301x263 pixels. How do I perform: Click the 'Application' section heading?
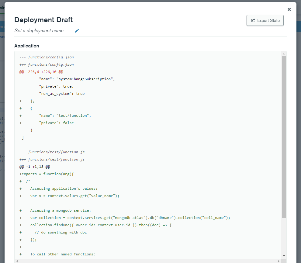click(x=27, y=46)
